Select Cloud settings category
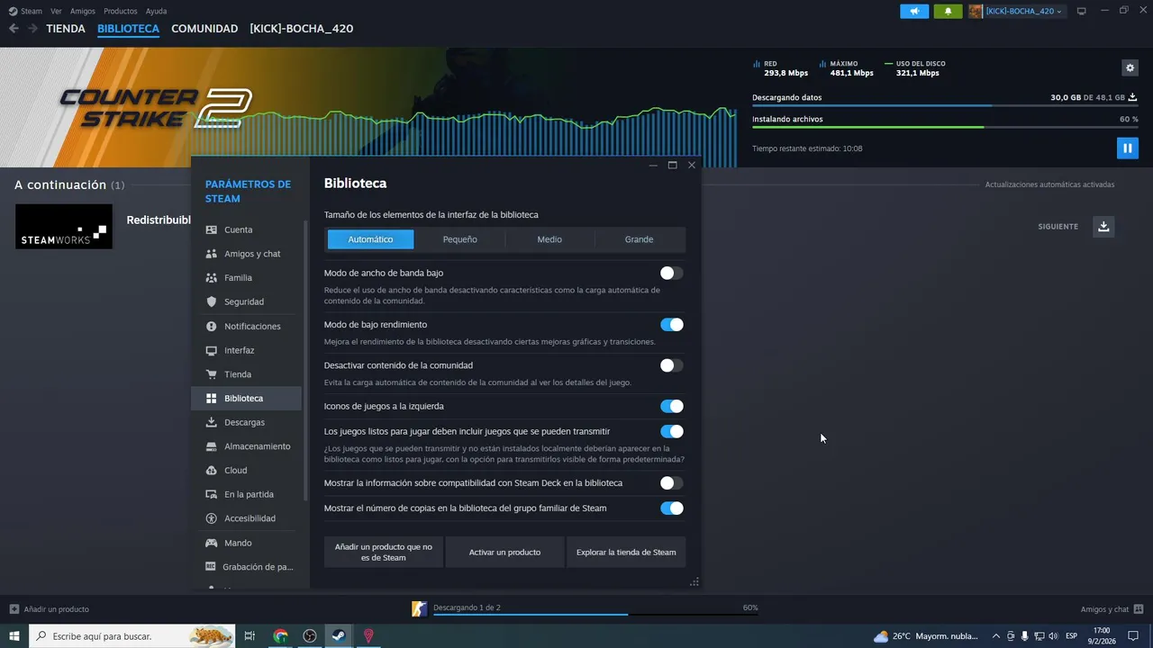1153x648 pixels. pyautogui.click(x=246, y=470)
